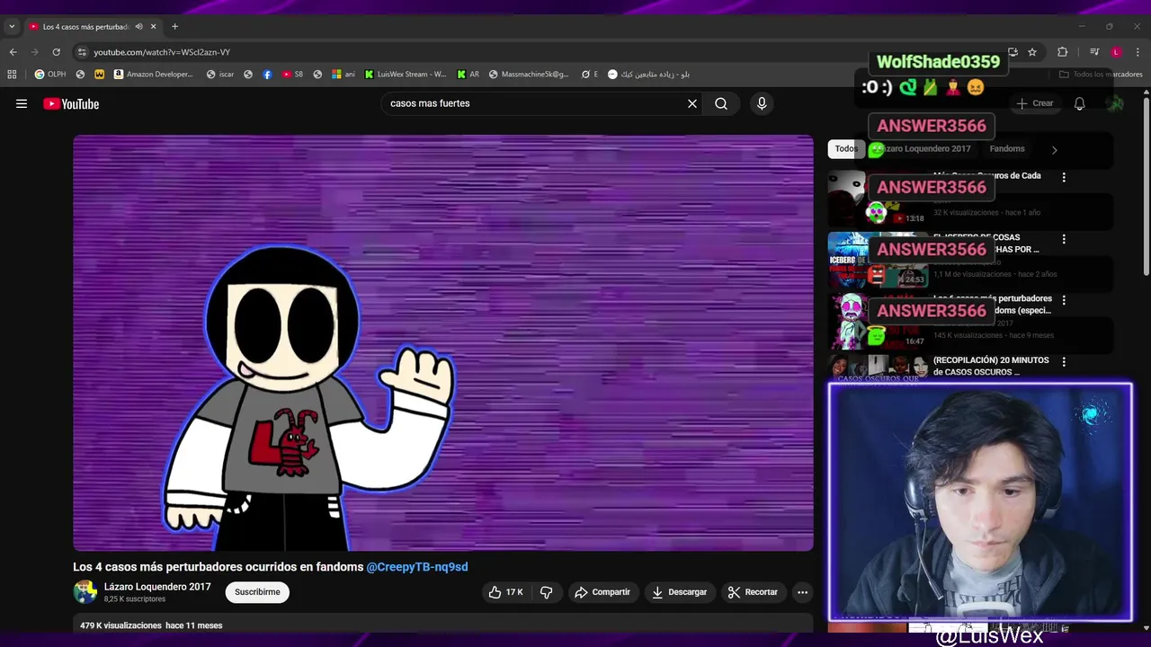The width and height of the screenshot is (1151, 647).
Task: Open the iscar bookmark
Action: (220, 75)
